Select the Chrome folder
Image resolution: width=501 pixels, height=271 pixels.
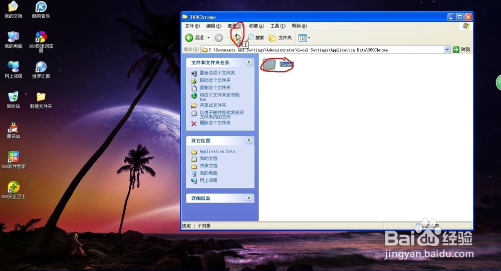[x=278, y=64]
